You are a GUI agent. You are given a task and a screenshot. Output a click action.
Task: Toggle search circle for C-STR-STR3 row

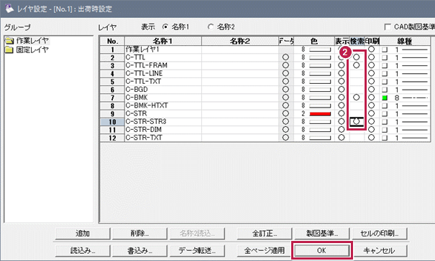(x=357, y=121)
